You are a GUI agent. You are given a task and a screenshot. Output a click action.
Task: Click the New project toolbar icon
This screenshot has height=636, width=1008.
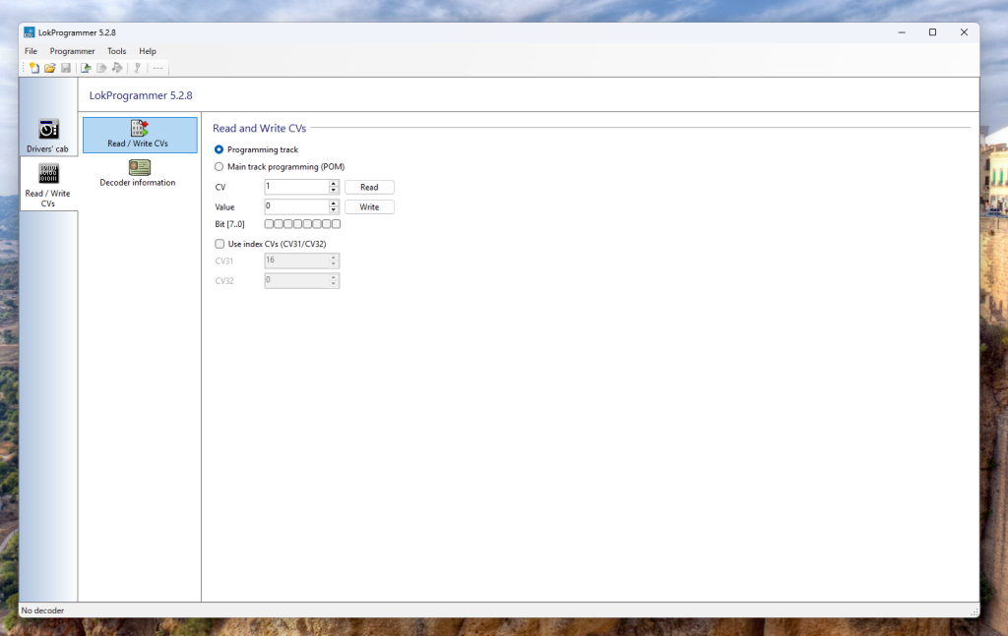[x=34, y=68]
